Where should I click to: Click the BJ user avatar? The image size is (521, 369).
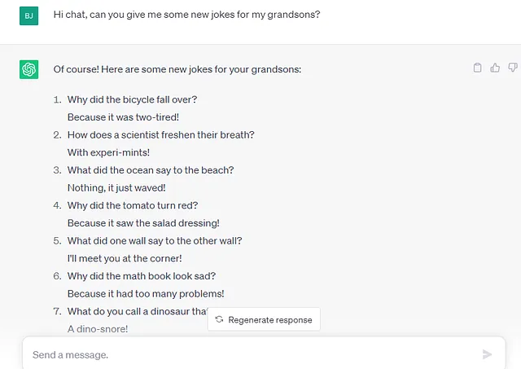[29, 15]
